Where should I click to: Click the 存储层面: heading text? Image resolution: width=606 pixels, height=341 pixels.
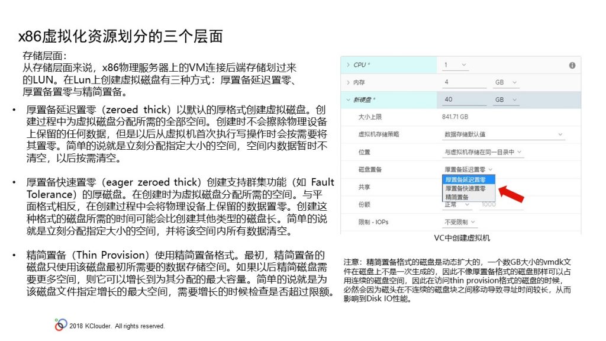click(x=44, y=56)
